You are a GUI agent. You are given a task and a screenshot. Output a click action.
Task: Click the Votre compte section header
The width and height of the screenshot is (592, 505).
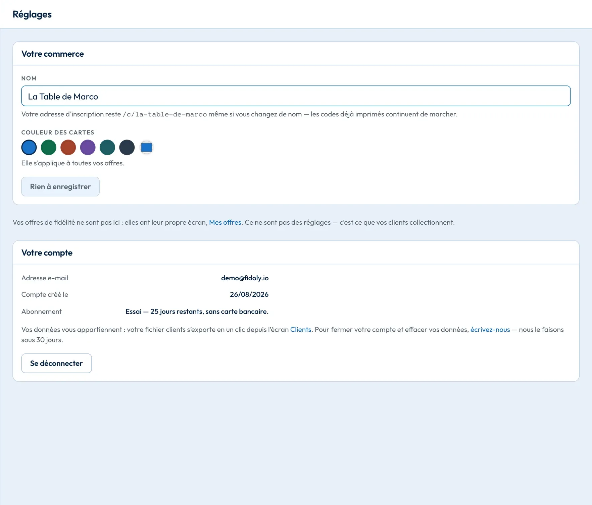tap(47, 253)
